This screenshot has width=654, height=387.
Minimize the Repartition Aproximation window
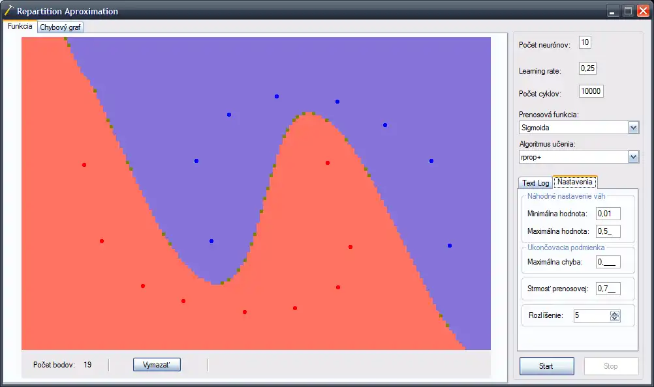point(612,11)
